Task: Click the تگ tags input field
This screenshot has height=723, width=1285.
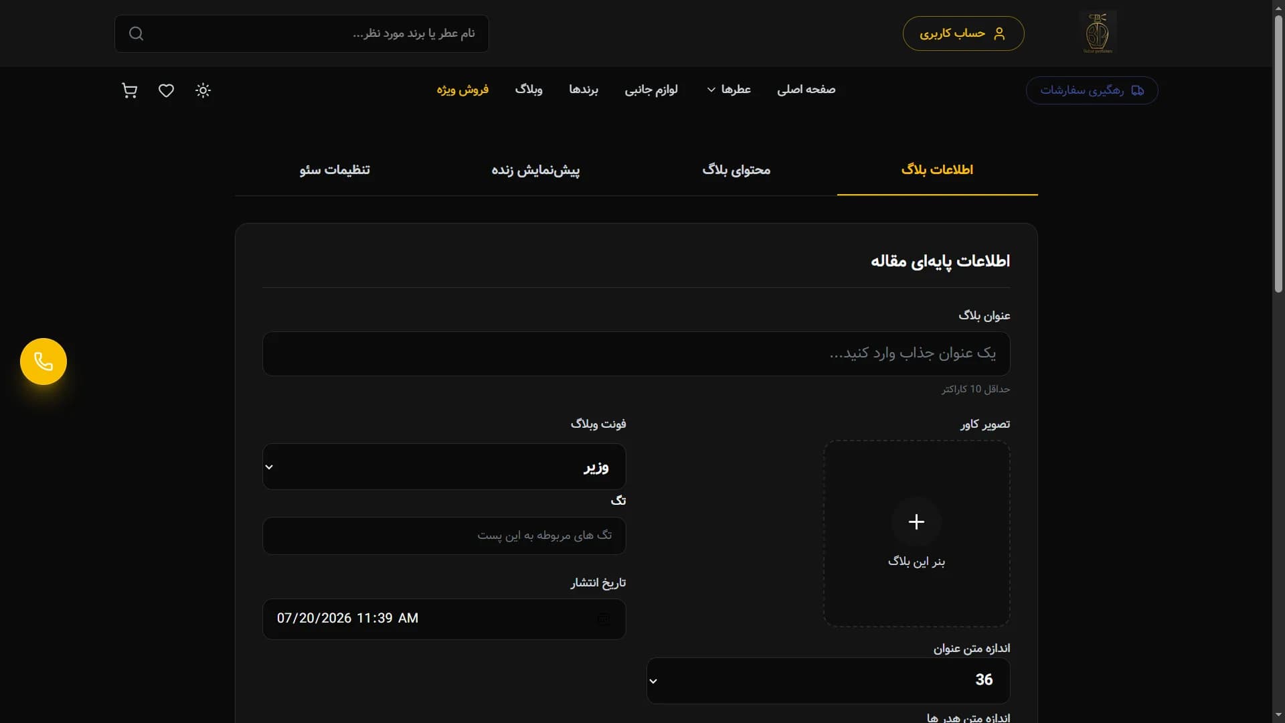Action: (x=444, y=536)
